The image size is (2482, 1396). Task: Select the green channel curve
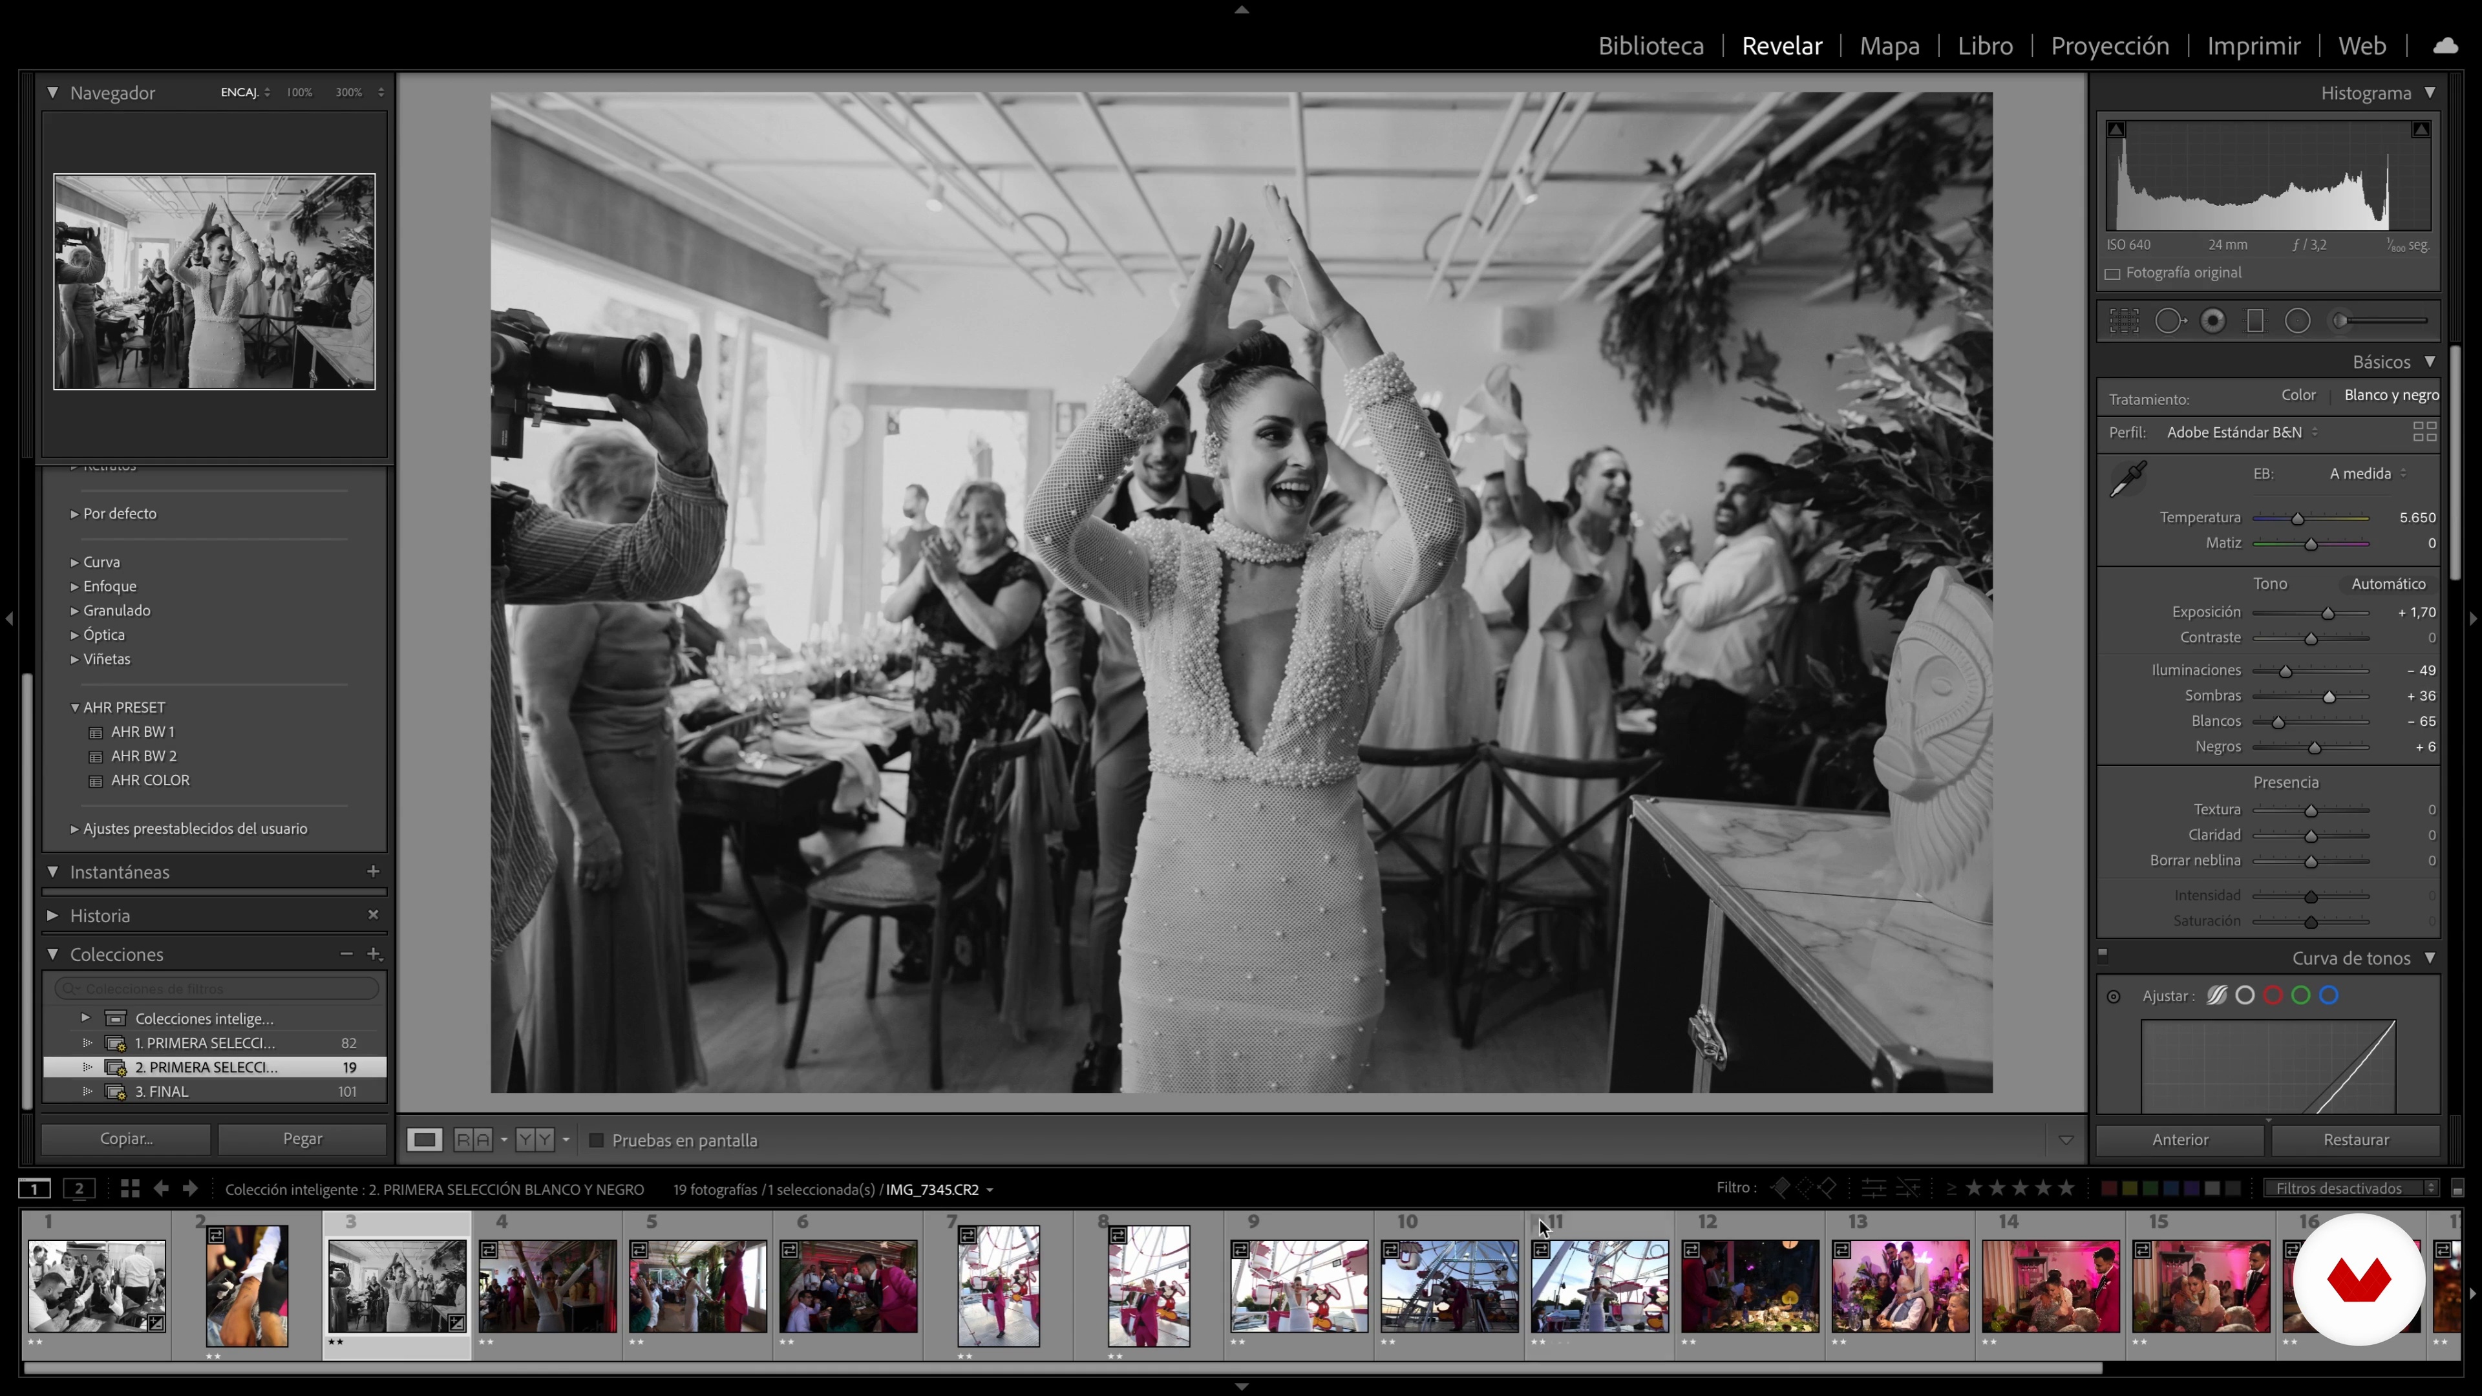point(2301,995)
